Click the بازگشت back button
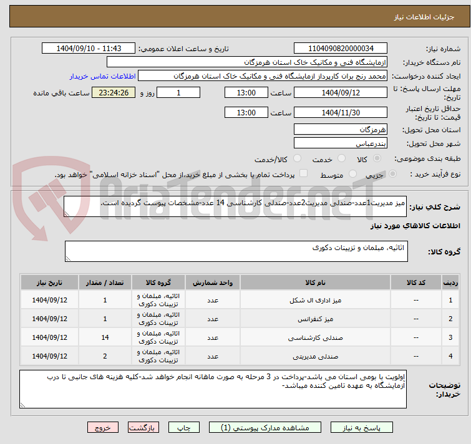 click(144, 428)
